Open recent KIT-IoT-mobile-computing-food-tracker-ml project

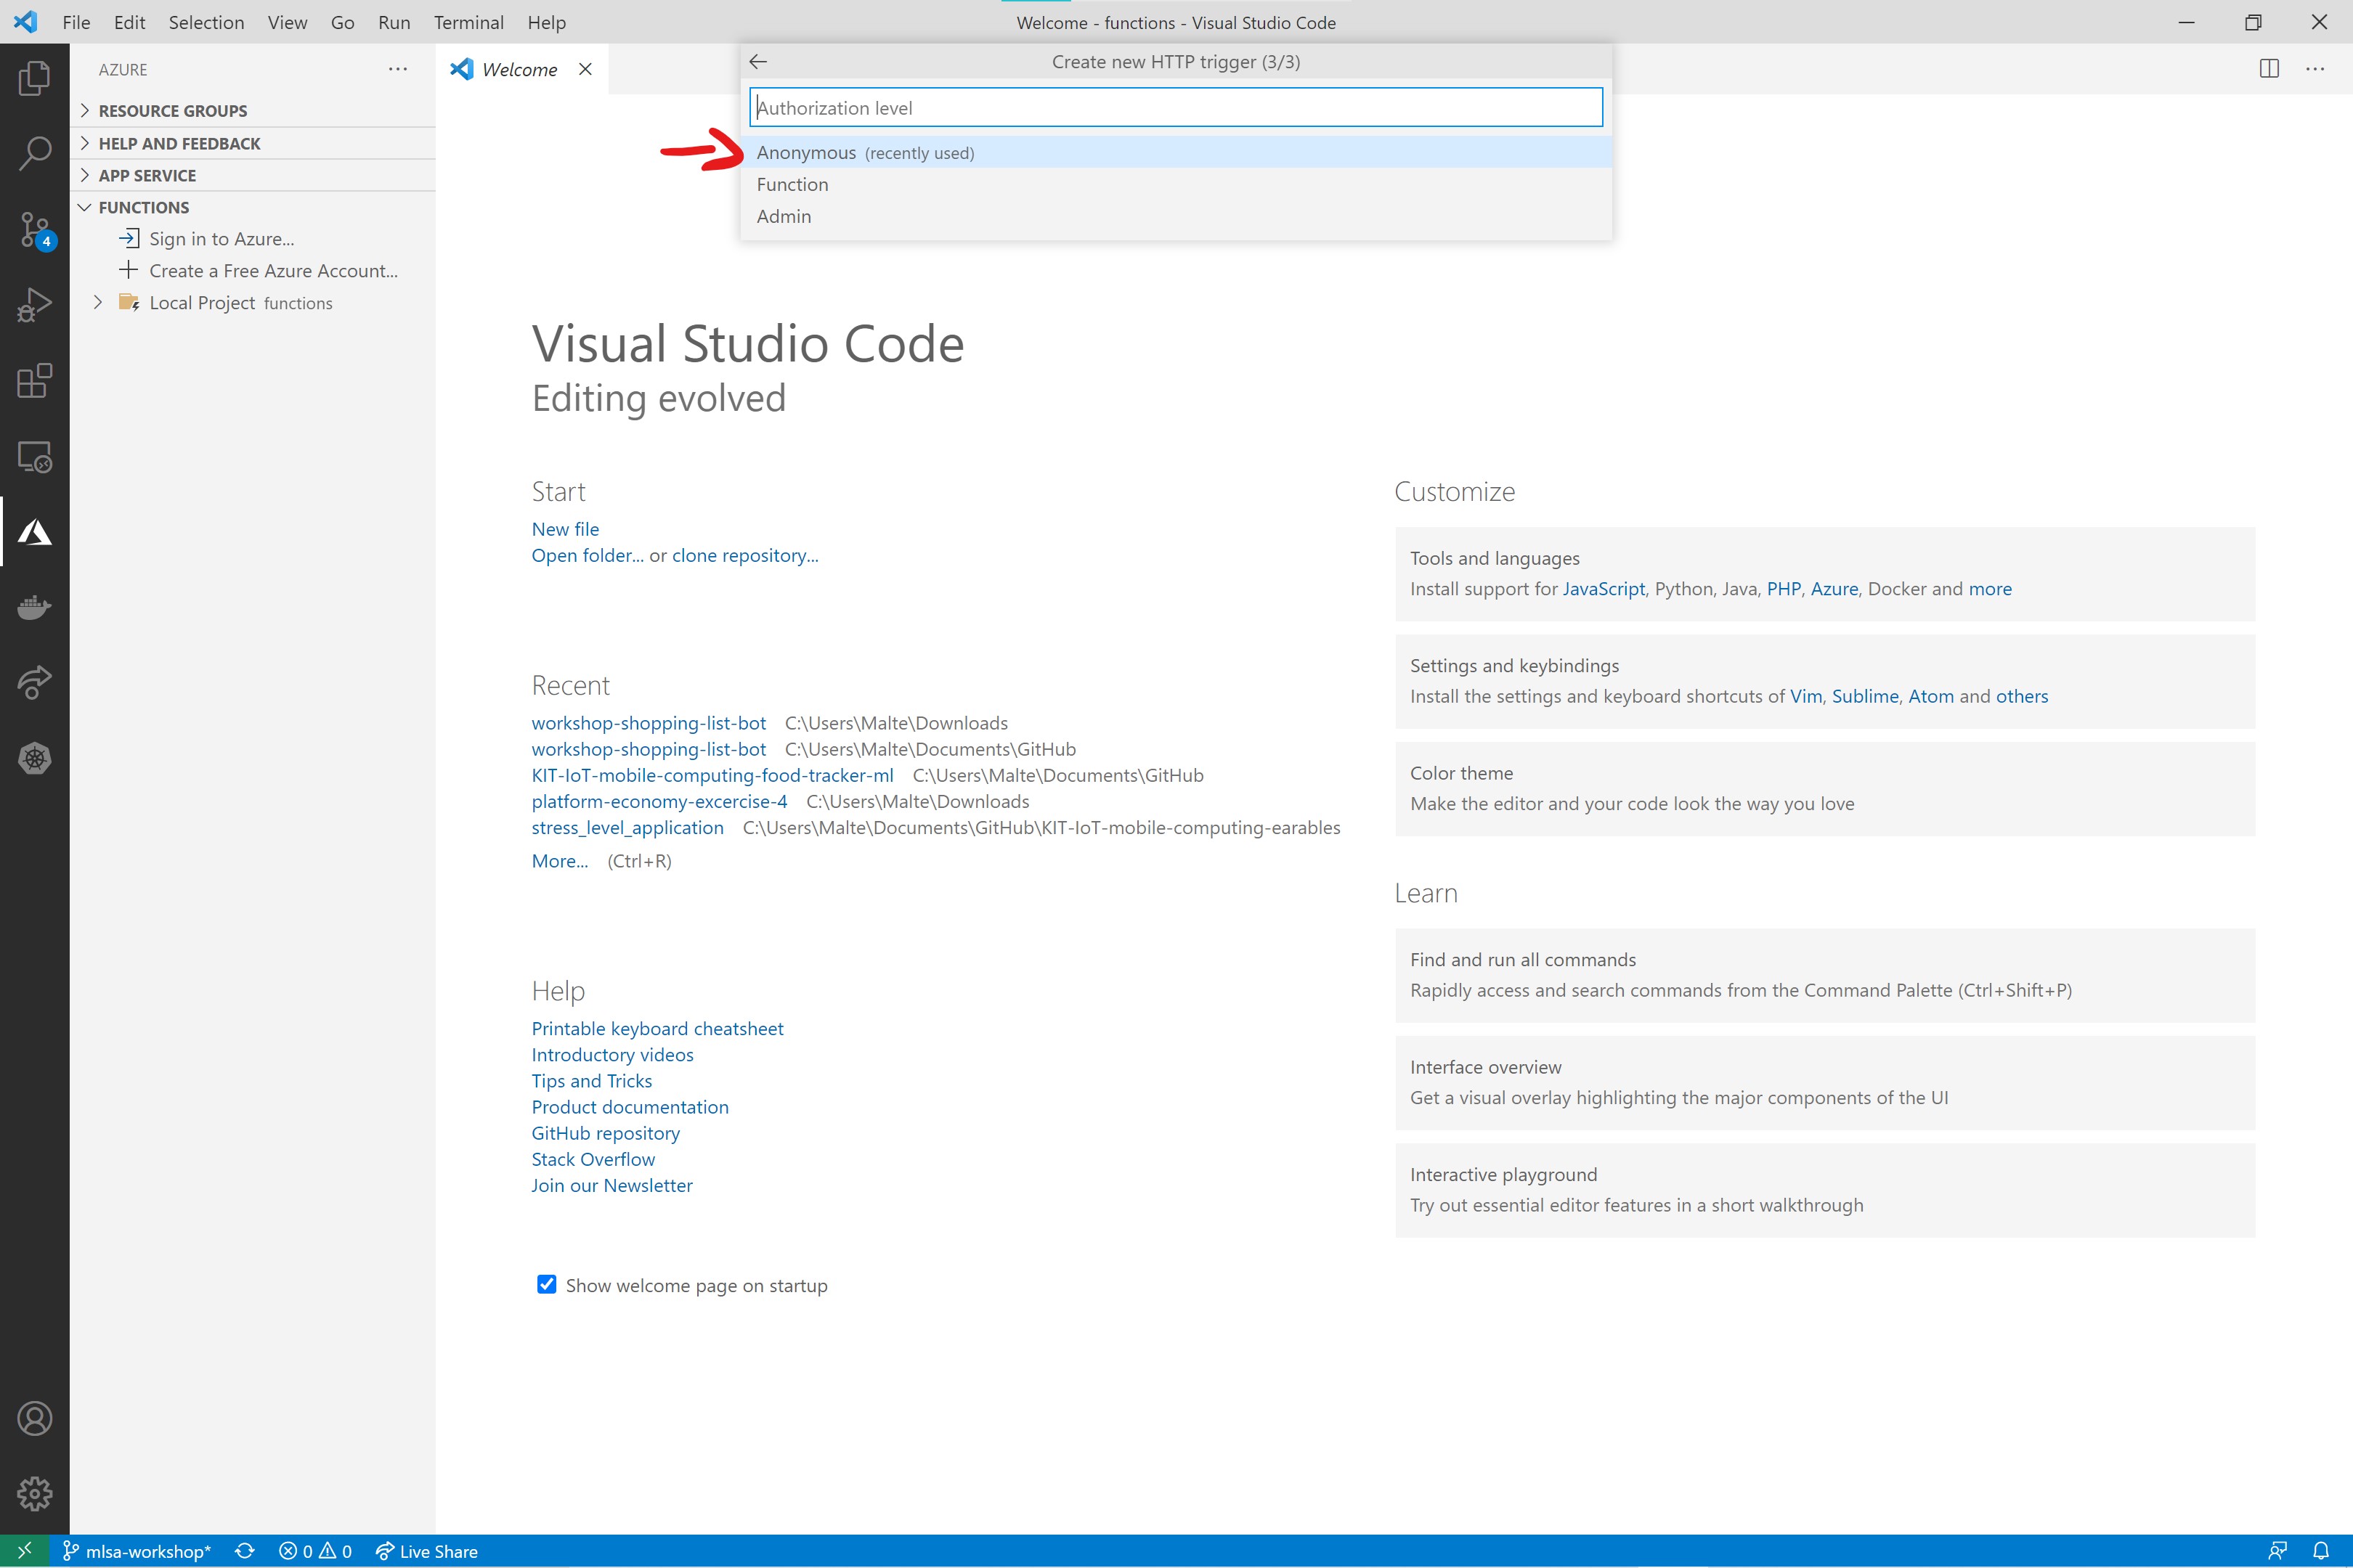[x=712, y=775]
